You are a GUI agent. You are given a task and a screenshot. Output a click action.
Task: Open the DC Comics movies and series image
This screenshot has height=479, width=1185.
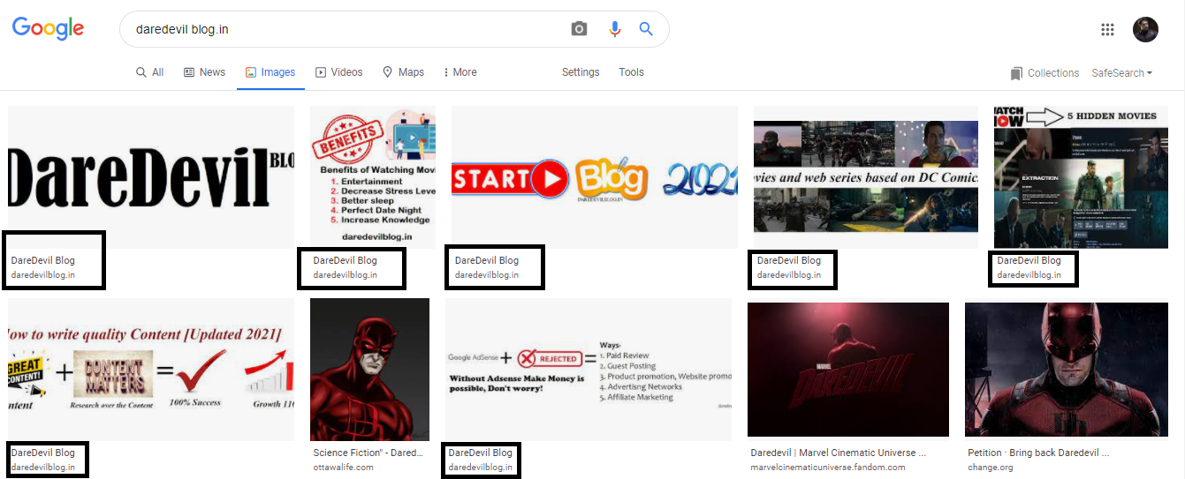click(866, 176)
